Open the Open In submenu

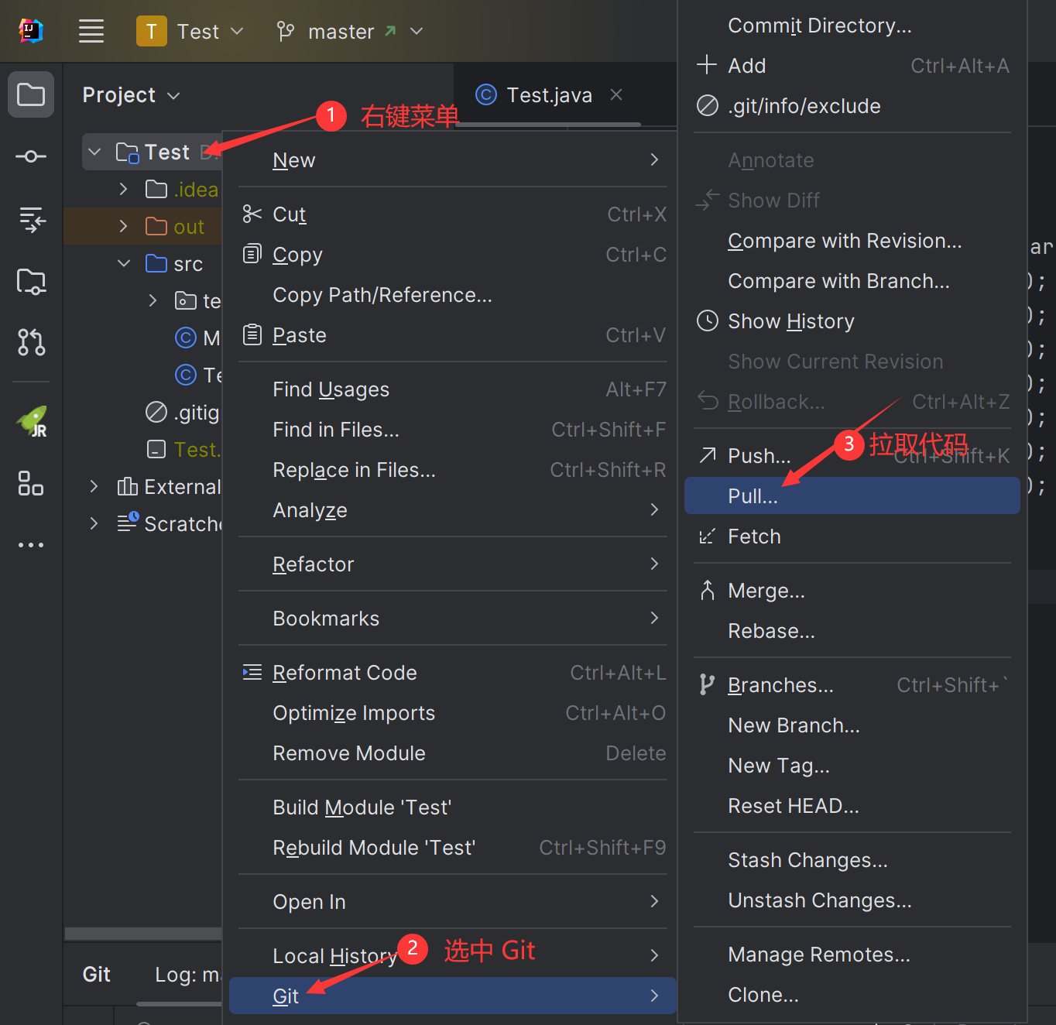(x=453, y=901)
